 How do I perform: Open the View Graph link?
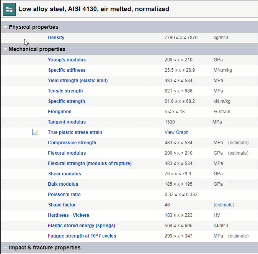click(176, 132)
